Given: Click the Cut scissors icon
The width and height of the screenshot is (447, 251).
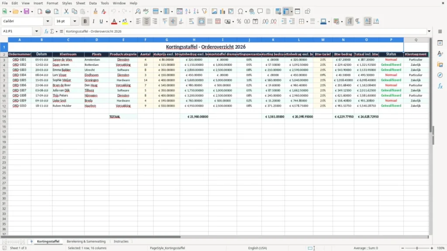Looking at the screenshot, I should 66,11.
